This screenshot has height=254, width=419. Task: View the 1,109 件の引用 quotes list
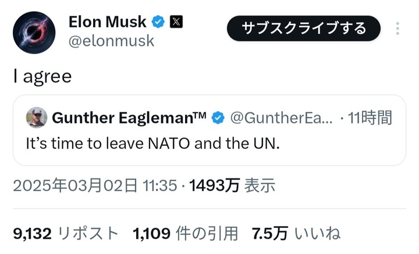tap(185, 234)
